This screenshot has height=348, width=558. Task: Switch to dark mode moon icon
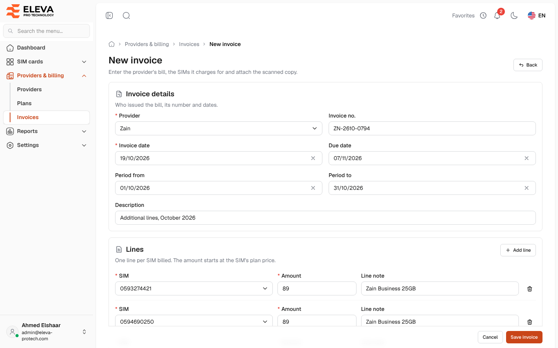[x=514, y=15]
